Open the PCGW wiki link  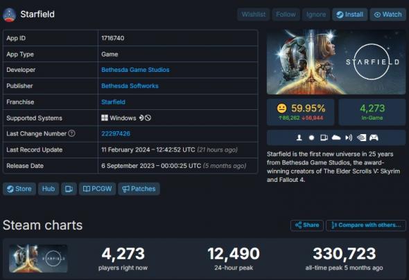click(97, 189)
